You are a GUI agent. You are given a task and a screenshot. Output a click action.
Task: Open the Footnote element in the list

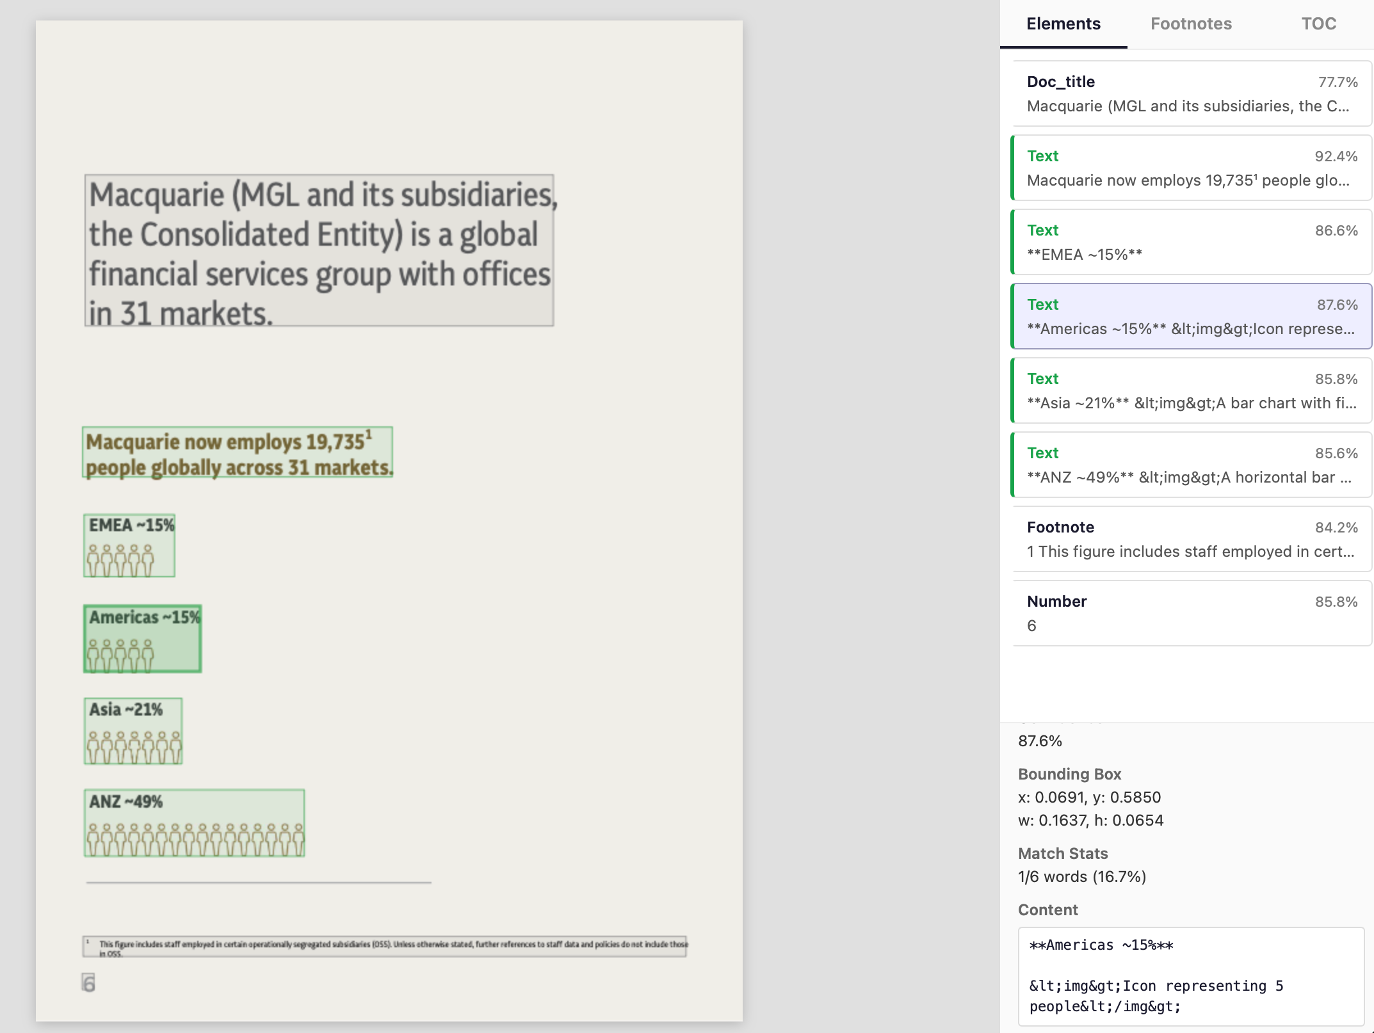(x=1192, y=539)
